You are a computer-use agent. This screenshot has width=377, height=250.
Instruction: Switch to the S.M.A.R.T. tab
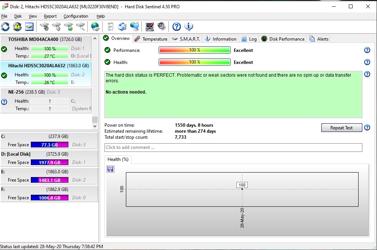(x=186, y=39)
